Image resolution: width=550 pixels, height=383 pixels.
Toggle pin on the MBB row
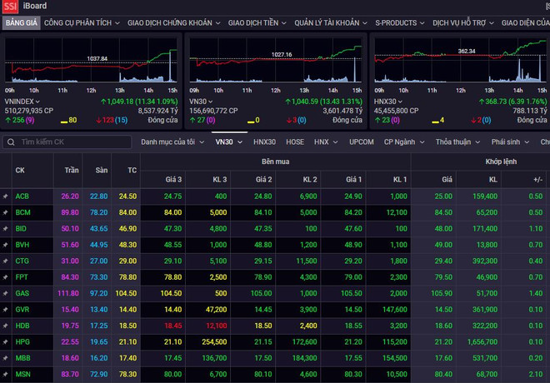pos(6,357)
